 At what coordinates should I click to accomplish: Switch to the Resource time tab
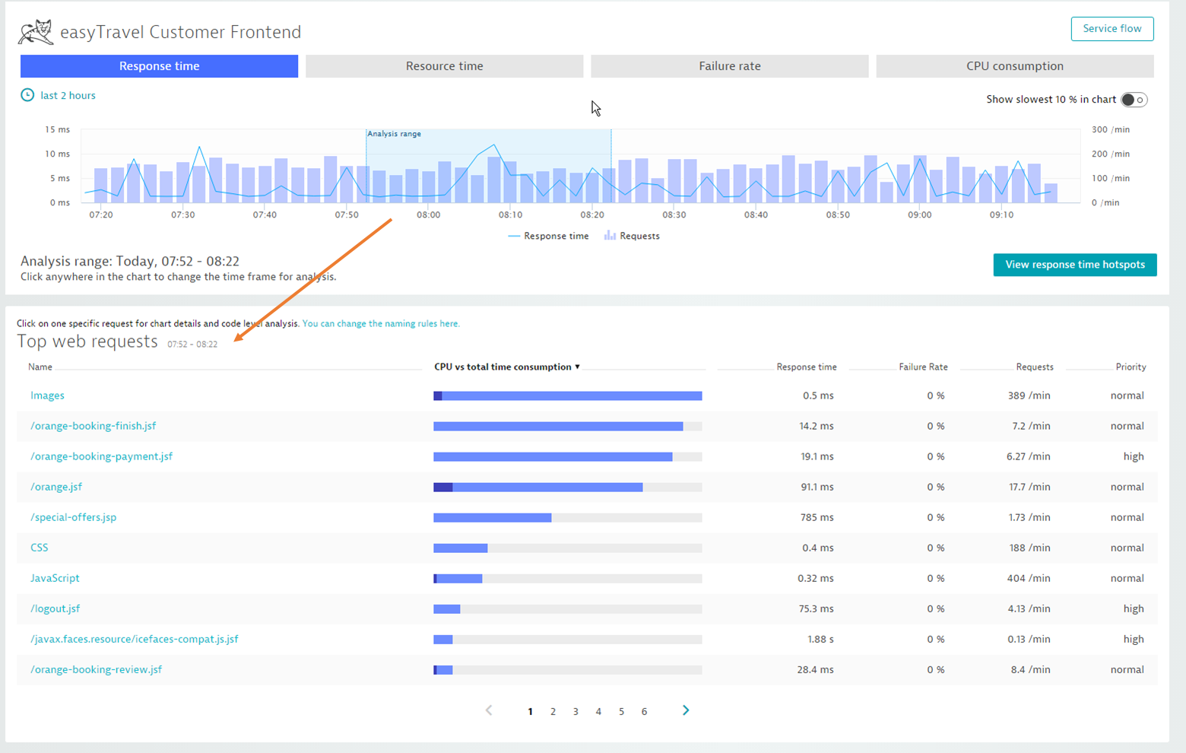444,66
